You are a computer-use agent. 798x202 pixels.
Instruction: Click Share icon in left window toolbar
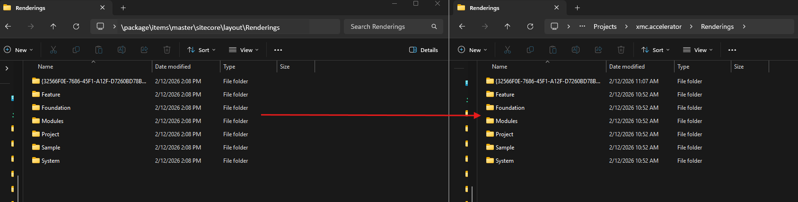coord(144,50)
